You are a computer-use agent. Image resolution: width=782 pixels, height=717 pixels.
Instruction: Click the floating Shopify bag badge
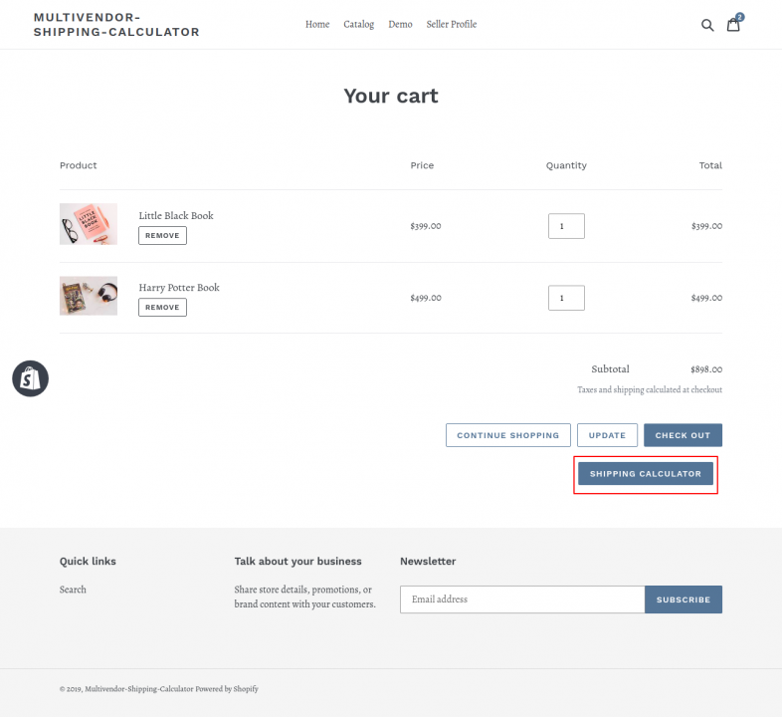pos(30,378)
